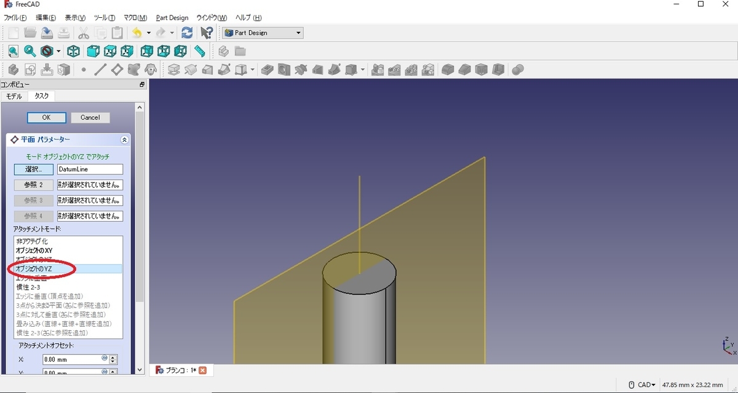Click the X offset spinner arrows
The height and width of the screenshot is (393, 738).
click(113, 359)
